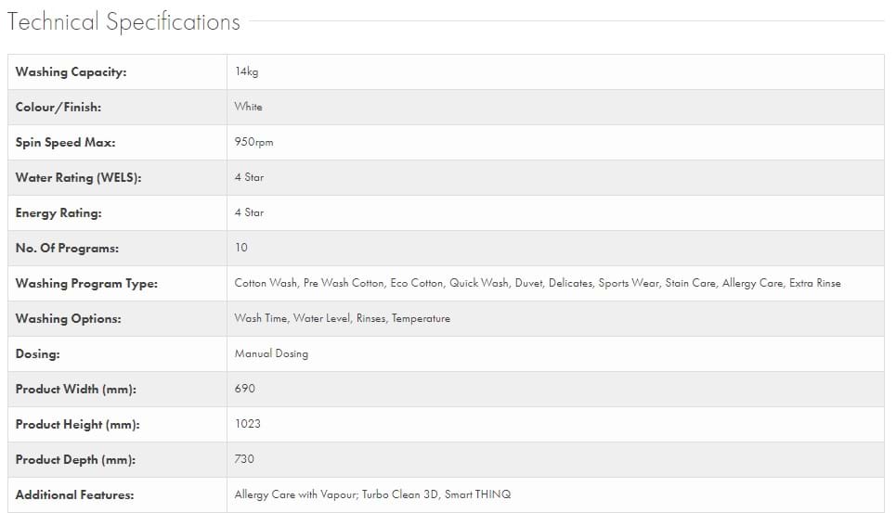Viewport: 896px width, 513px height.
Task: Select the Product Width (mm) label
Action: click(x=75, y=390)
